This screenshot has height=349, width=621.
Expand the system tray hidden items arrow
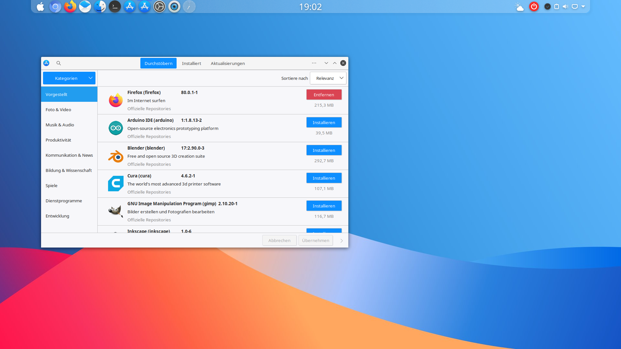pyautogui.click(x=583, y=6)
